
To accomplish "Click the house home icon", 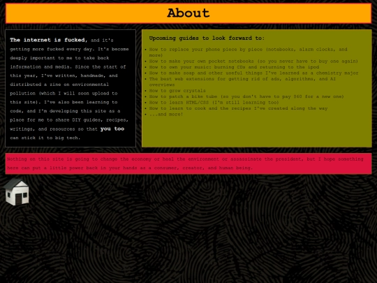I will point(16,192).
